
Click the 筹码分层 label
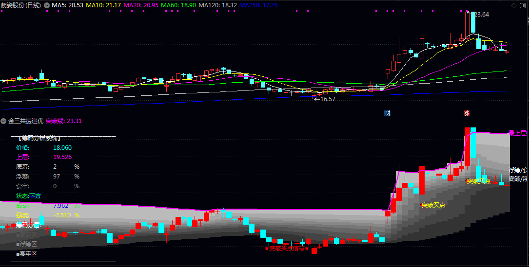[28, 225]
